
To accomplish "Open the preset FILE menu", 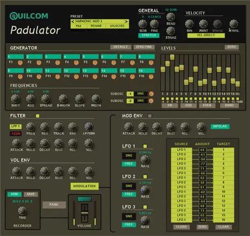I will [x=79, y=26].
